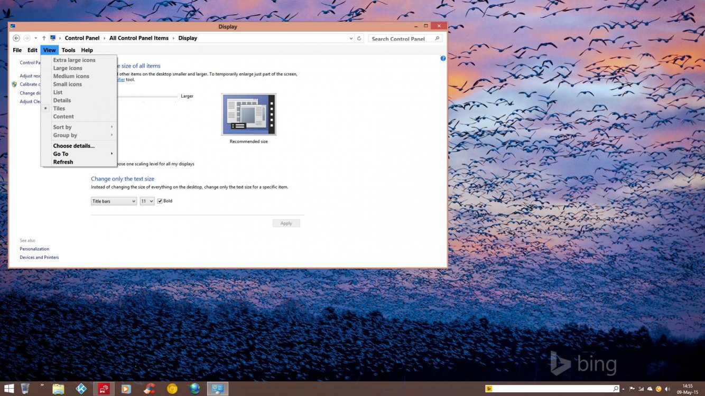Click the Windows Start button
Image resolution: width=705 pixels, height=396 pixels.
[x=8, y=389]
